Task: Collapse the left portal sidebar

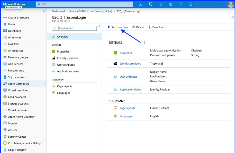Action: click(x=44, y=11)
